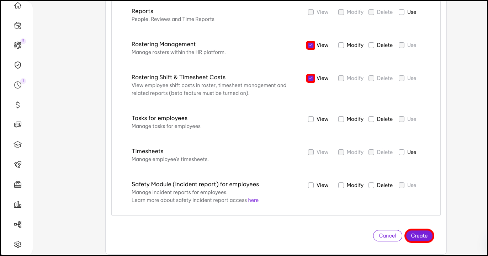Enable Modify for Tasks for employees
Image resolution: width=488 pixels, height=256 pixels.
click(341, 119)
